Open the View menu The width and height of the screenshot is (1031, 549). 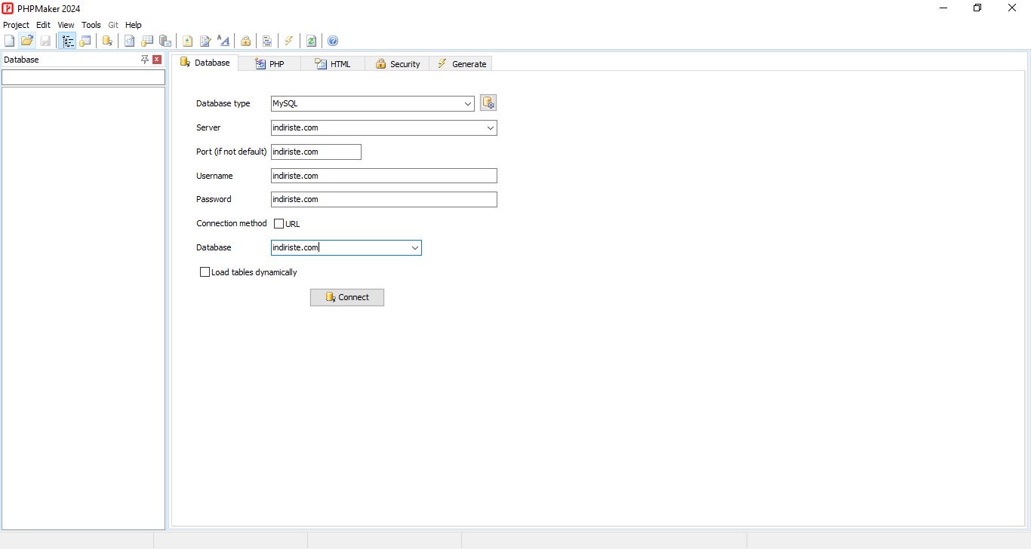coord(66,25)
